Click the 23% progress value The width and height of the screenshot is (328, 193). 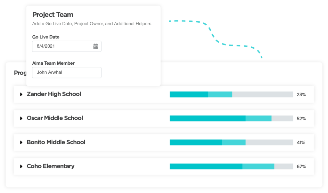coord(301,95)
